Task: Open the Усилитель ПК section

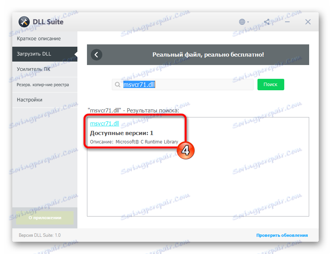Action: 45,69
